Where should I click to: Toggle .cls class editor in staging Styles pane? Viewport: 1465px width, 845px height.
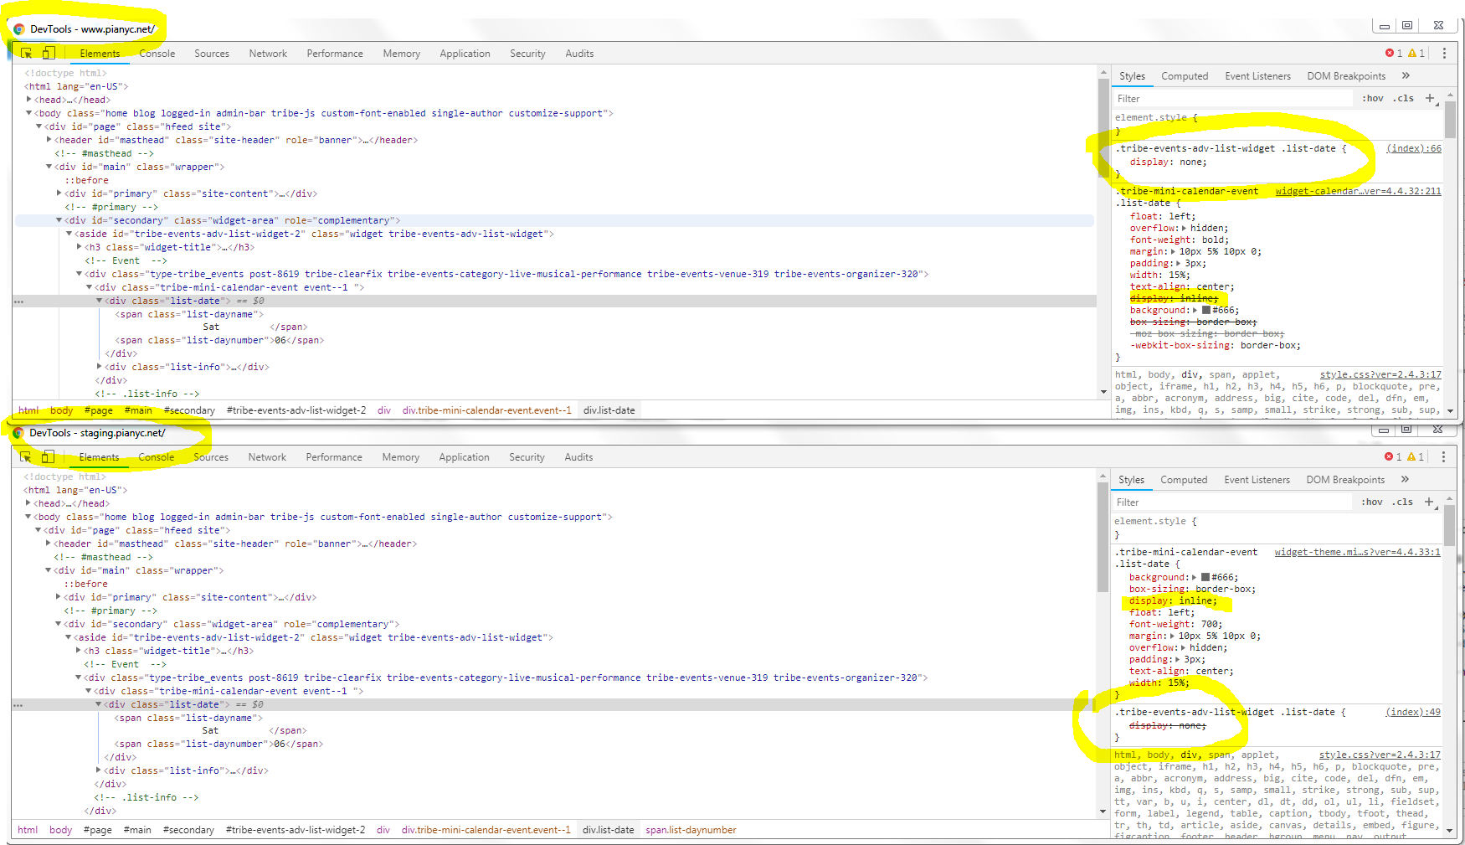[1402, 502]
